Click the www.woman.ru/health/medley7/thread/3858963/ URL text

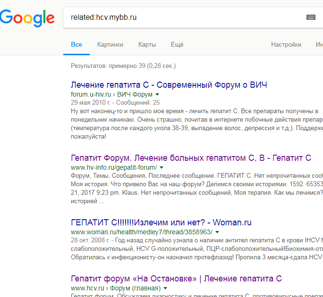tap(142, 232)
